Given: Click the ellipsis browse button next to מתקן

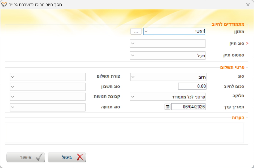Looking at the screenshot, I should pos(136,32).
